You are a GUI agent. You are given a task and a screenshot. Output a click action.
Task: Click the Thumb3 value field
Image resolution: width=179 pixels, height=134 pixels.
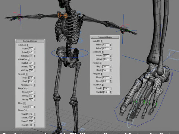[31, 121]
